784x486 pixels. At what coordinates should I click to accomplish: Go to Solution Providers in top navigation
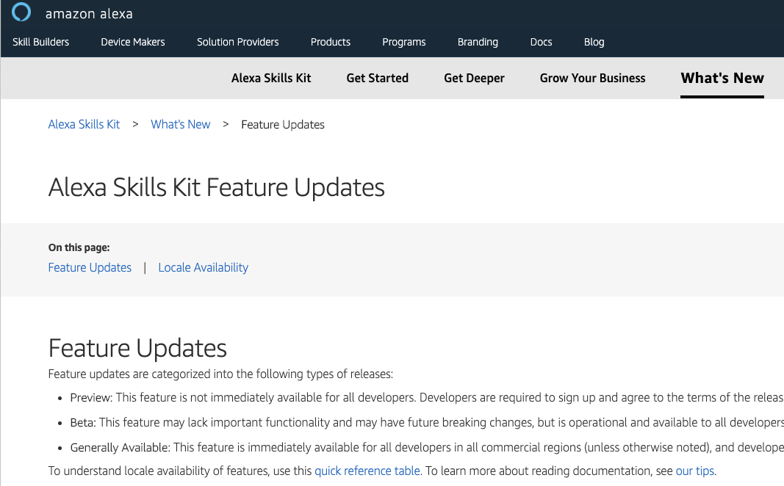click(x=238, y=42)
